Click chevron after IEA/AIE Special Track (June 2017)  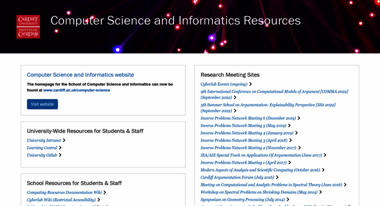tap(325, 155)
